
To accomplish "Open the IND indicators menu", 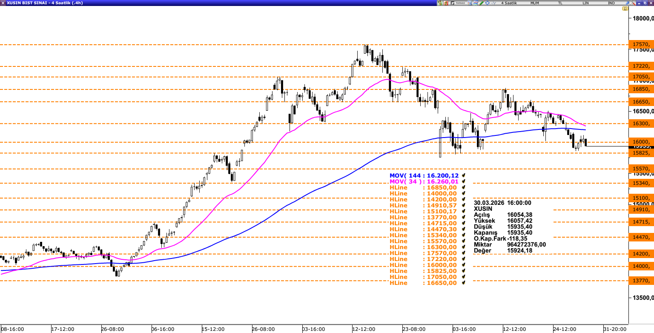I will (x=611, y=3).
